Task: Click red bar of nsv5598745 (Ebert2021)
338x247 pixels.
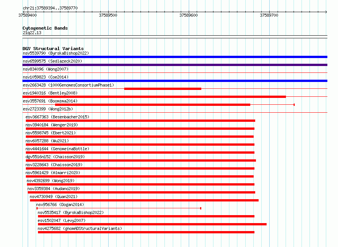Action: pos(140,137)
